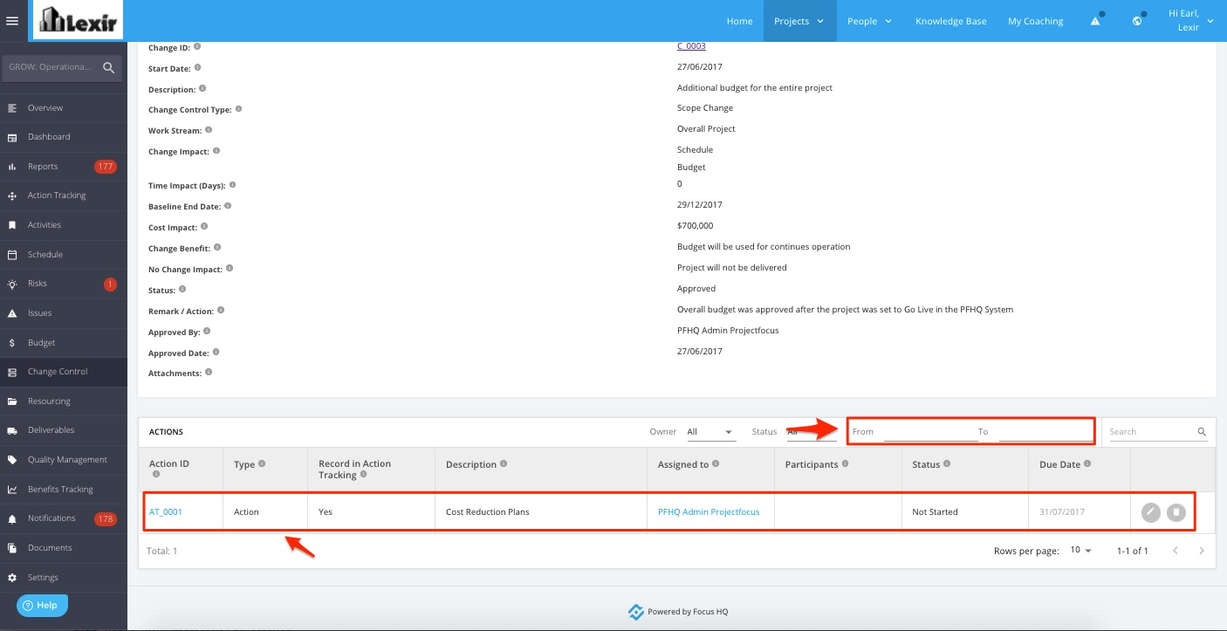This screenshot has height=631, width=1227.
Task: Expand the Projects dropdown in header
Action: pos(799,21)
